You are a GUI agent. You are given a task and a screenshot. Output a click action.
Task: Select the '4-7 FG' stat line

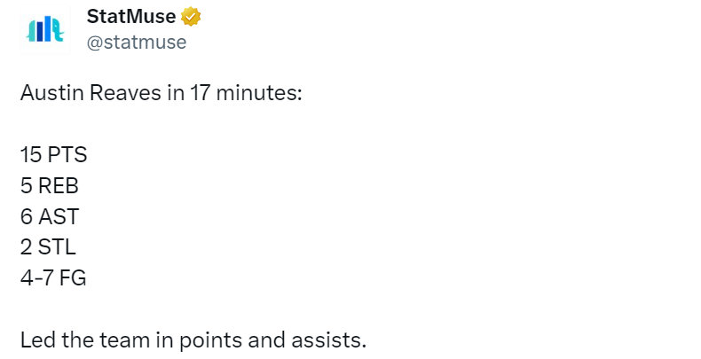(x=53, y=278)
